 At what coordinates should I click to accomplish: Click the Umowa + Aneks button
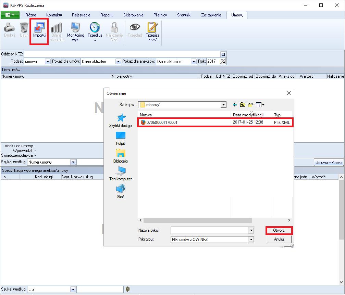(x=329, y=163)
